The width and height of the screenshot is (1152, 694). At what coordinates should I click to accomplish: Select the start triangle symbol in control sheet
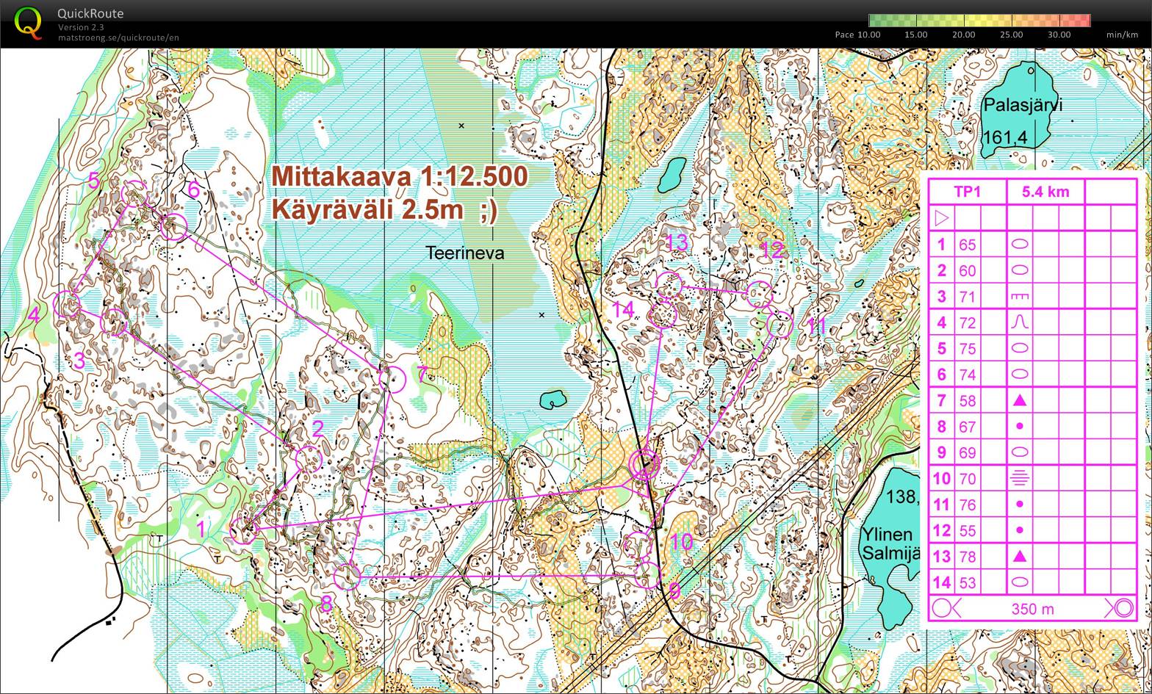click(942, 218)
